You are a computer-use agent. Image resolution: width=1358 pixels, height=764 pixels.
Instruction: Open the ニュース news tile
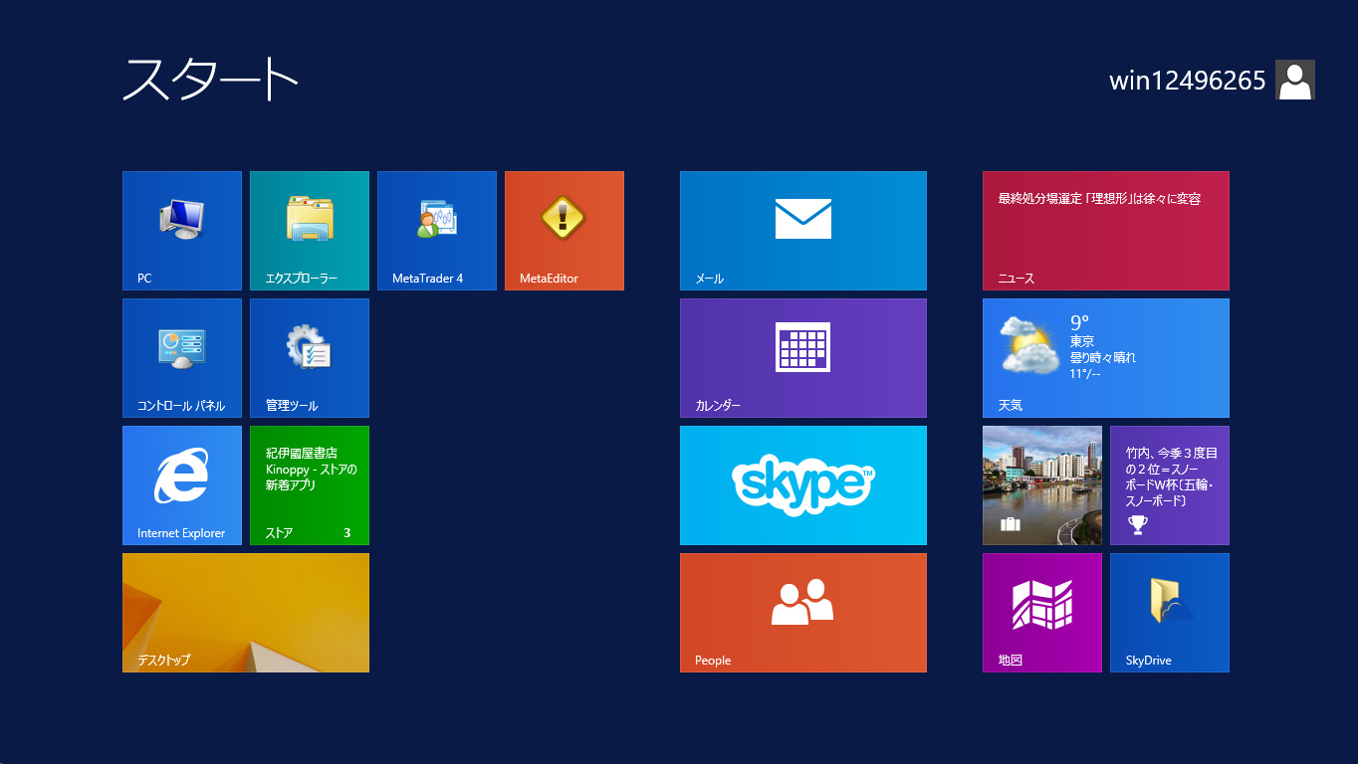(x=1106, y=231)
